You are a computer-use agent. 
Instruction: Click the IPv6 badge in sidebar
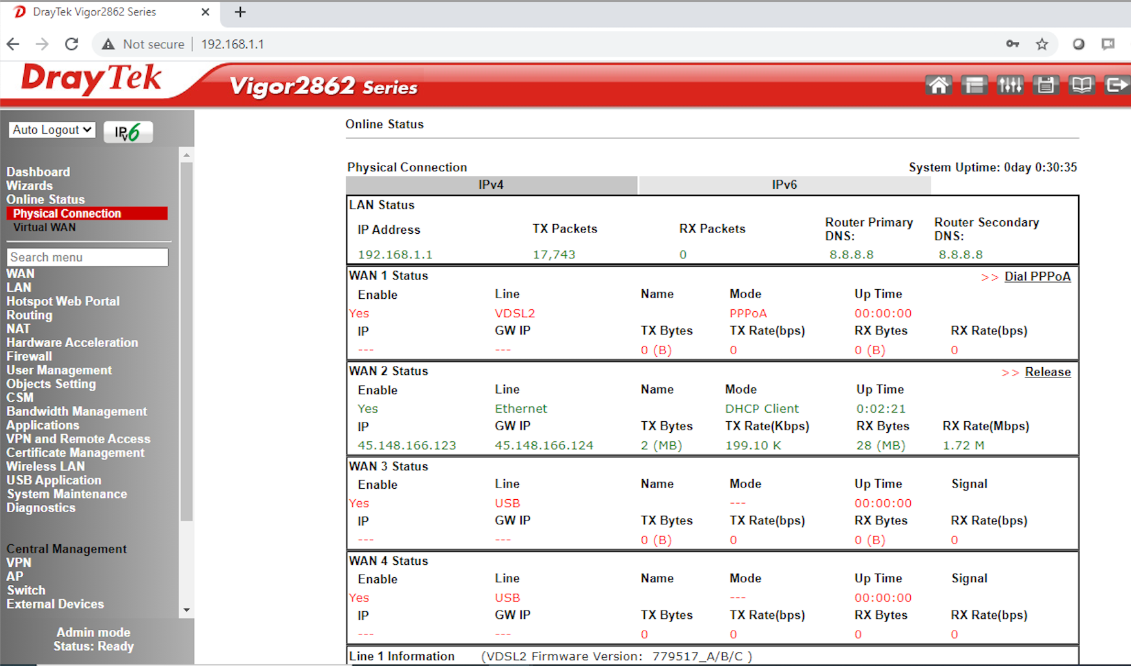[128, 132]
